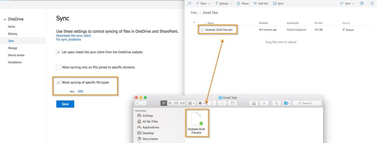Click Finder connect to server icon
Screen dimensions: 377x143
[x=254, y=103]
